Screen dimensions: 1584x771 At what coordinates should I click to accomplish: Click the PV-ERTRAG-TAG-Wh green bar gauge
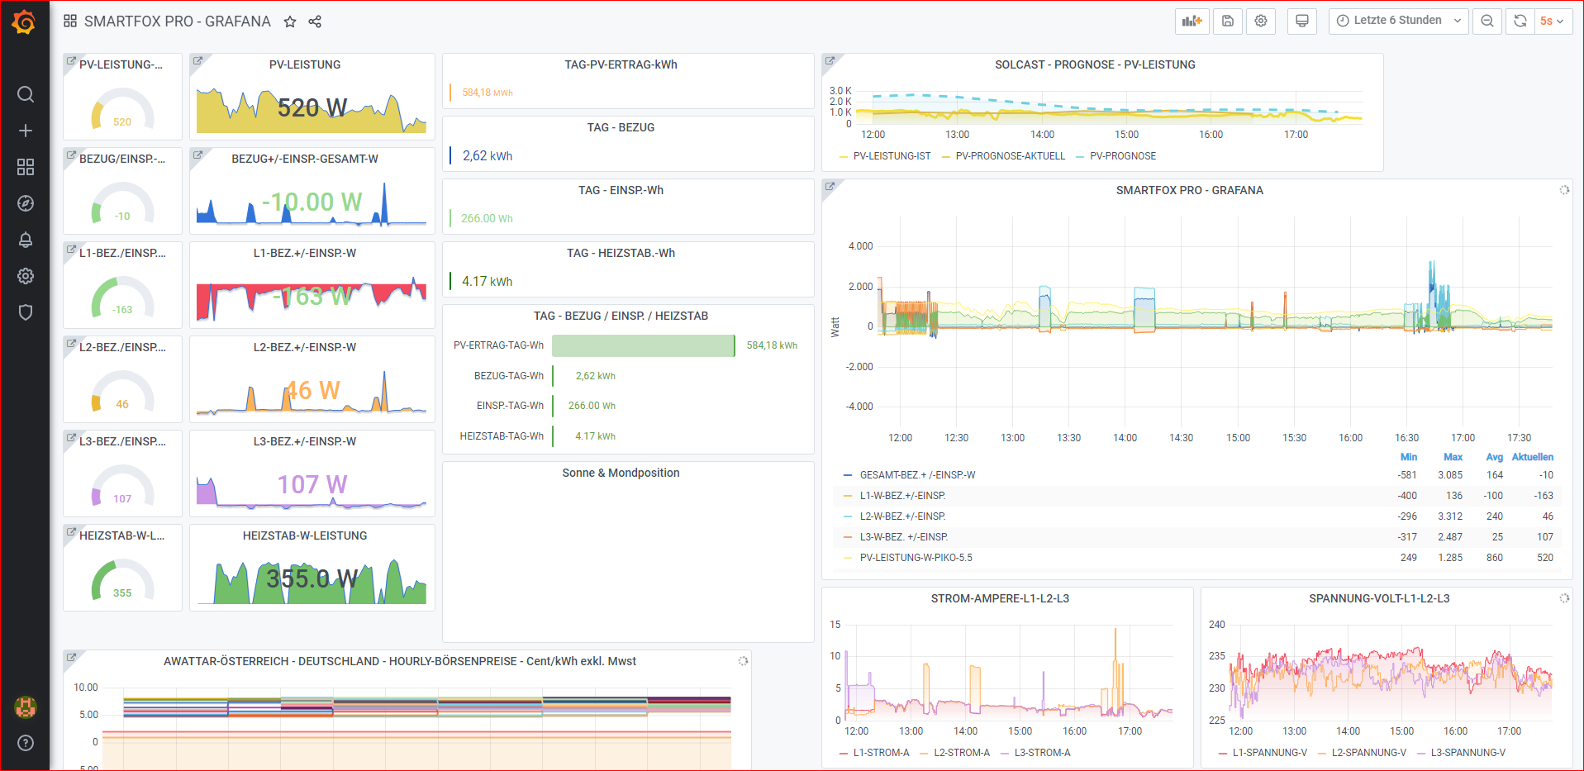coord(644,345)
